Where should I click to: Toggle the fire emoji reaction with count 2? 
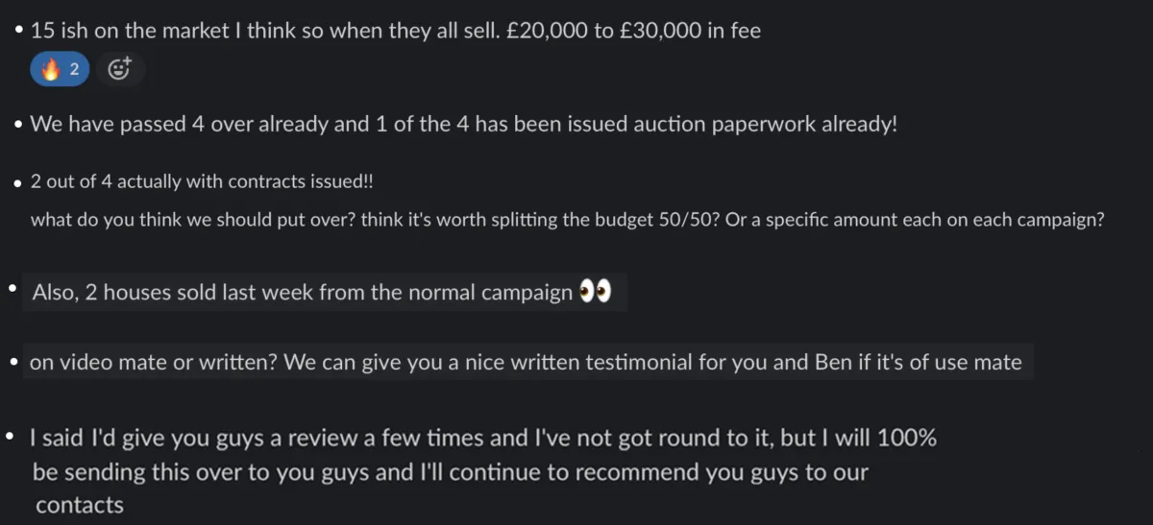click(60, 69)
